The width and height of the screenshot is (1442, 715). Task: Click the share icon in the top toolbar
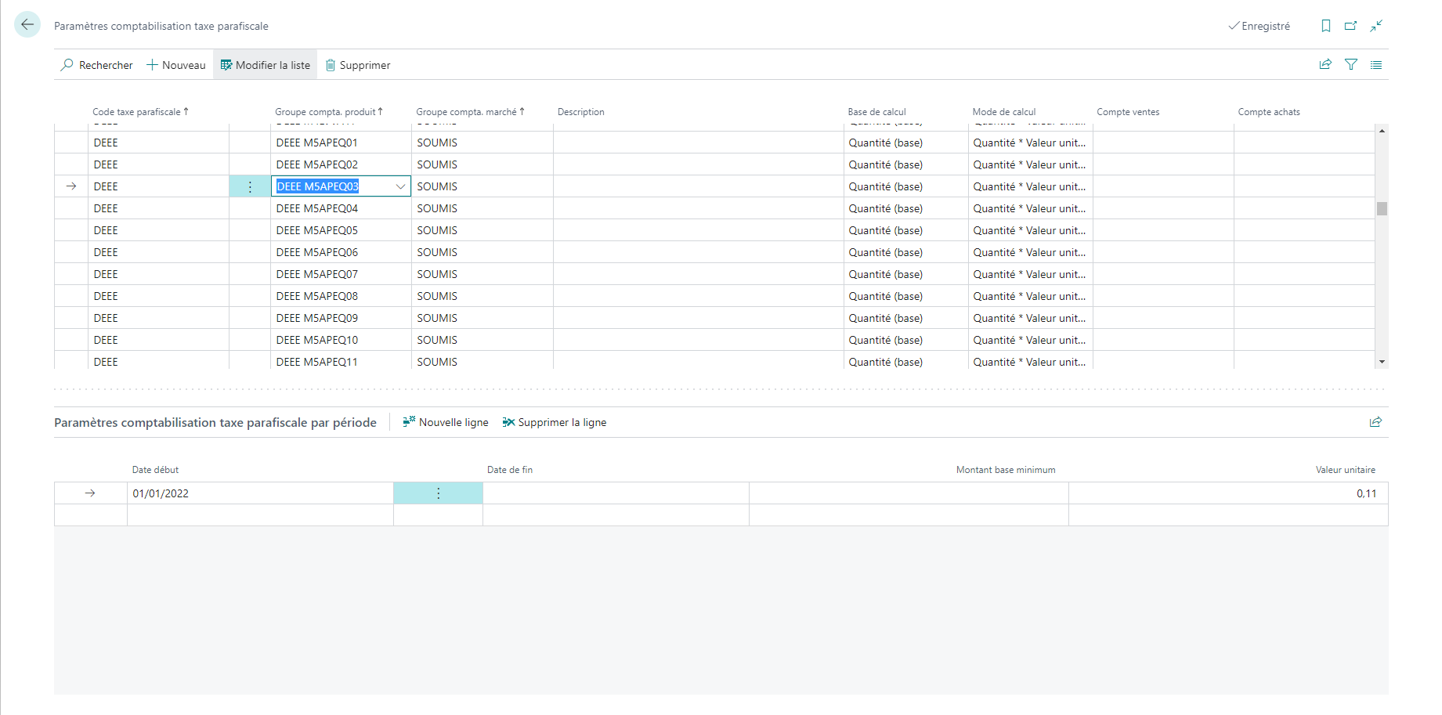coord(1325,65)
